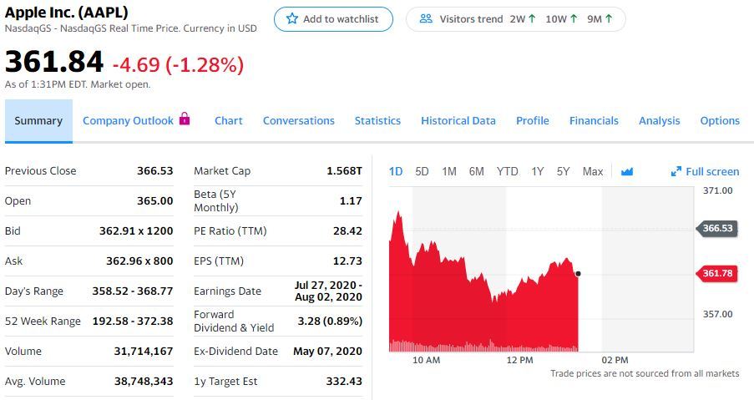
Task: Click the current price dot on chart
Action: [x=578, y=273]
